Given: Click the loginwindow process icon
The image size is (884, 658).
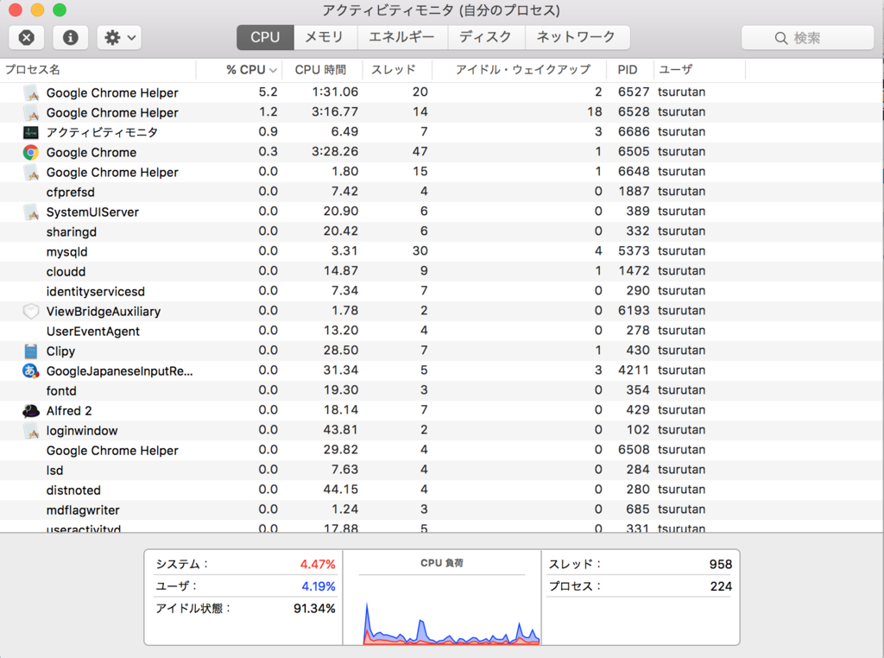Looking at the screenshot, I should [31, 431].
